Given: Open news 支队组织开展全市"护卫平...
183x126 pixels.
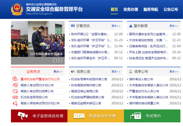Looking at the screenshot, I should point(90,58).
